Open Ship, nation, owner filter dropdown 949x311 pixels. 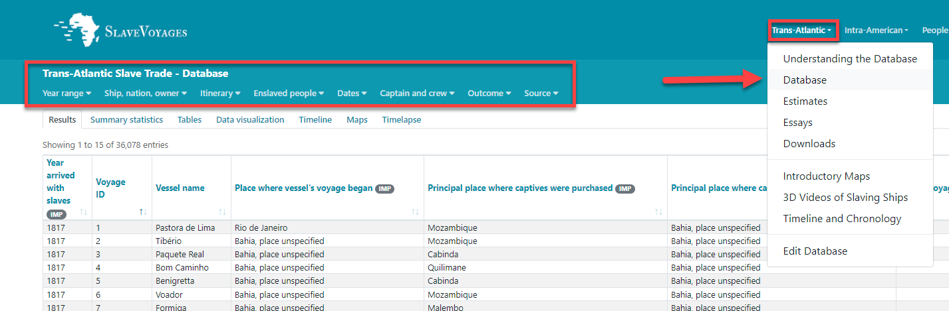[145, 93]
